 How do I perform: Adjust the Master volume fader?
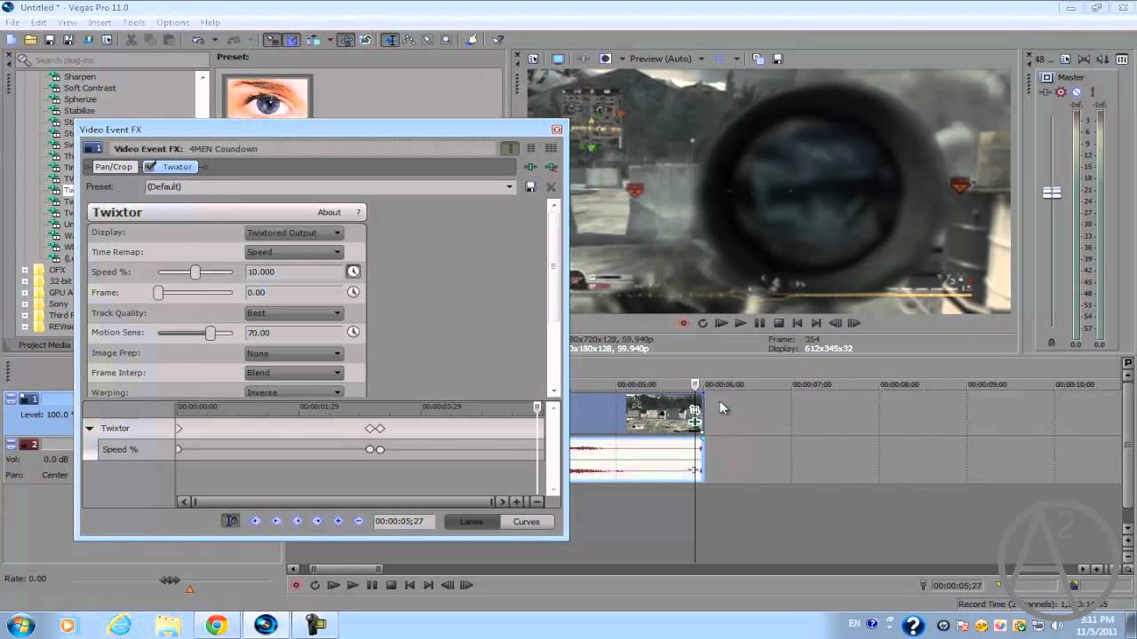tap(1052, 193)
